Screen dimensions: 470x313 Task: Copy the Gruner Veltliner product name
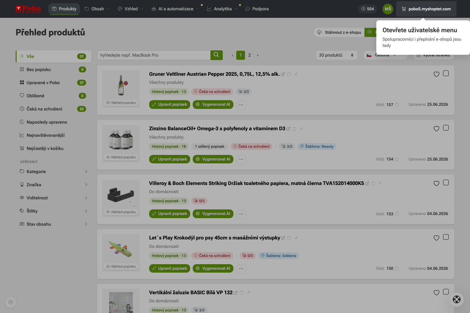pos(289,74)
